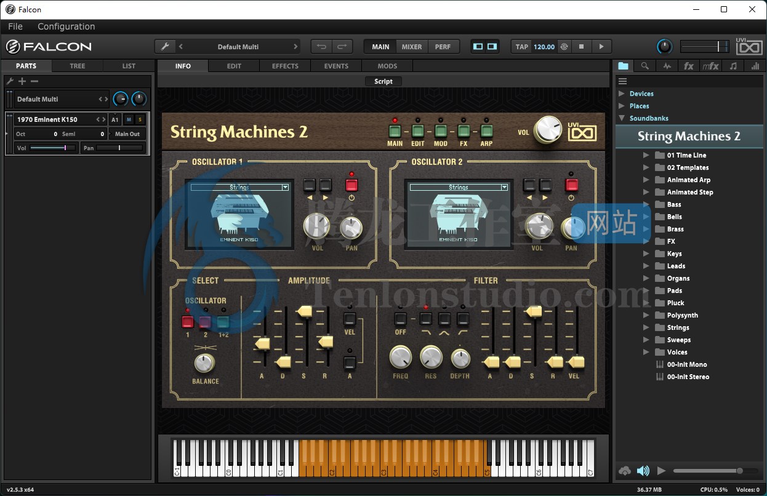
Task: Open the mfx MIDI effects browser tab
Action: click(710, 66)
